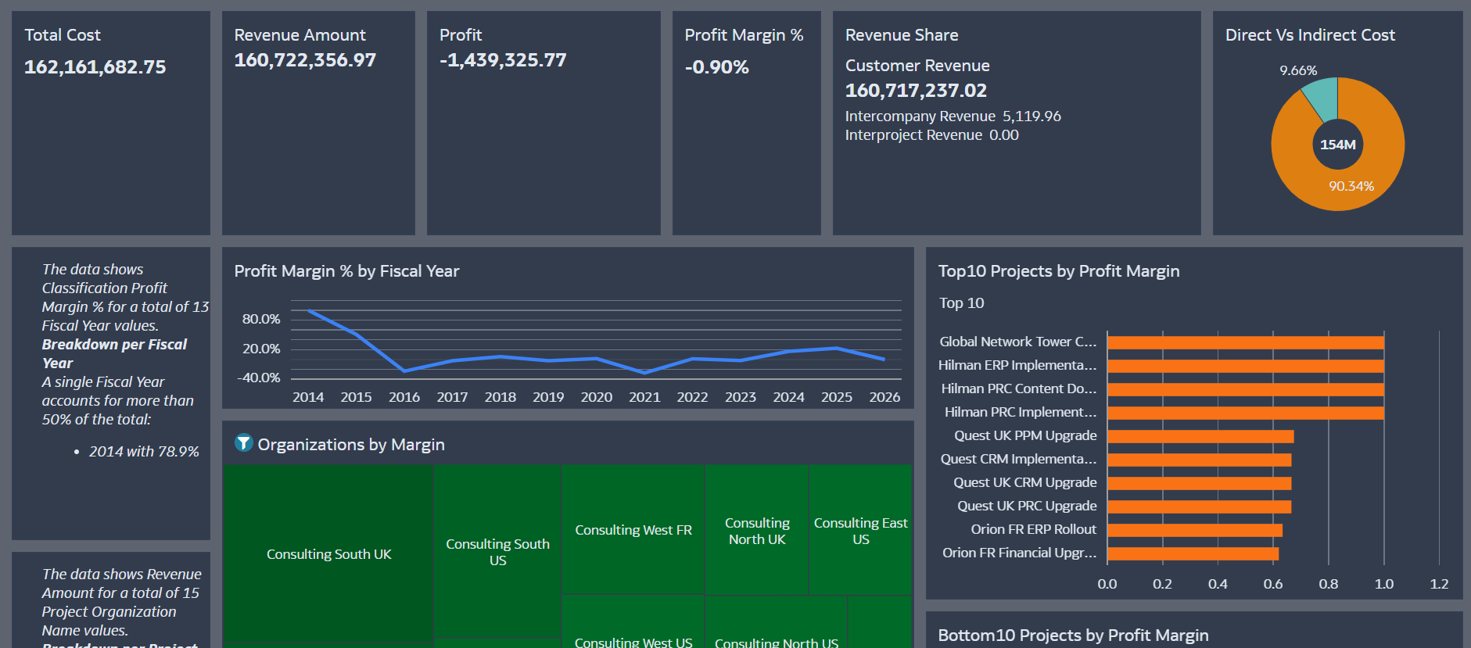
Task: Click the Revenue Amount value 160,722,356.97
Action: point(305,60)
